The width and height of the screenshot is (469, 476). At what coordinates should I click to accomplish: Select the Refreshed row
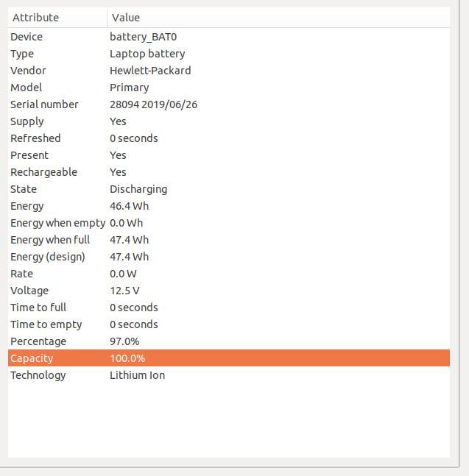click(x=229, y=138)
